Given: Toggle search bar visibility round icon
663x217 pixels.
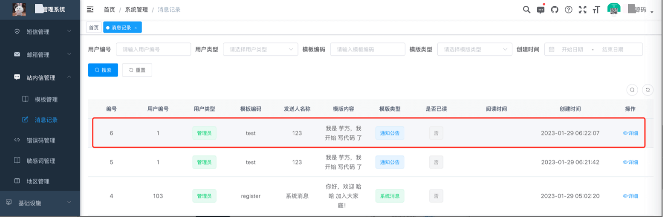Looking at the screenshot, I should (x=632, y=90).
